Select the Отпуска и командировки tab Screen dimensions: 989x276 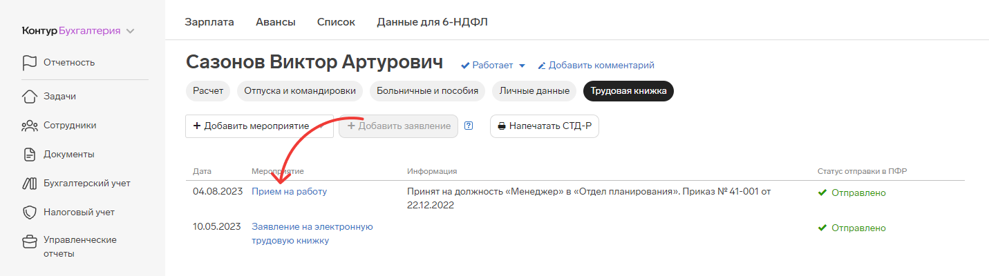click(300, 91)
